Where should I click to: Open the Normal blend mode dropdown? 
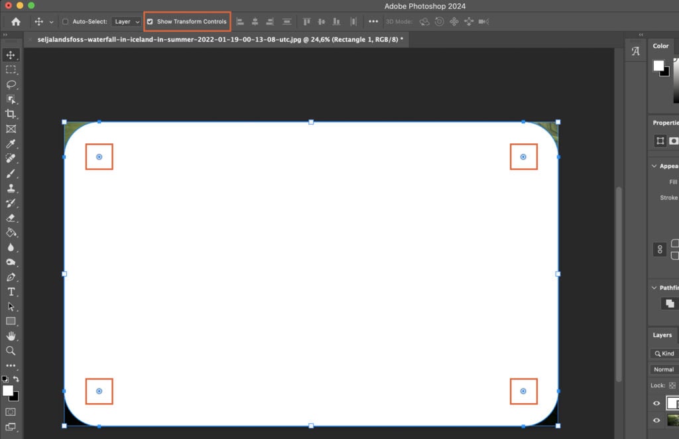click(664, 369)
